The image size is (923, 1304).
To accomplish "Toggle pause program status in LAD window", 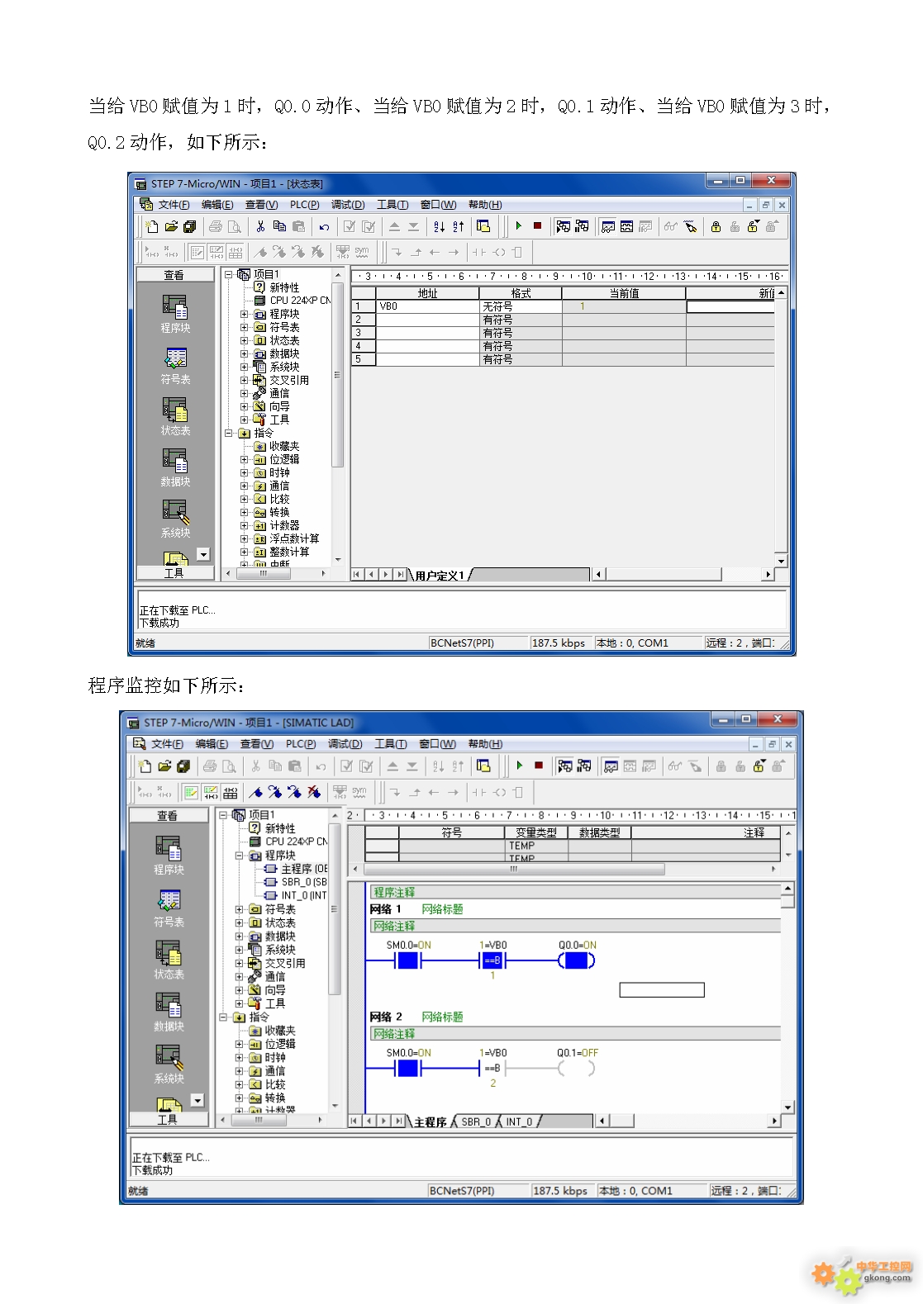I will (584, 766).
